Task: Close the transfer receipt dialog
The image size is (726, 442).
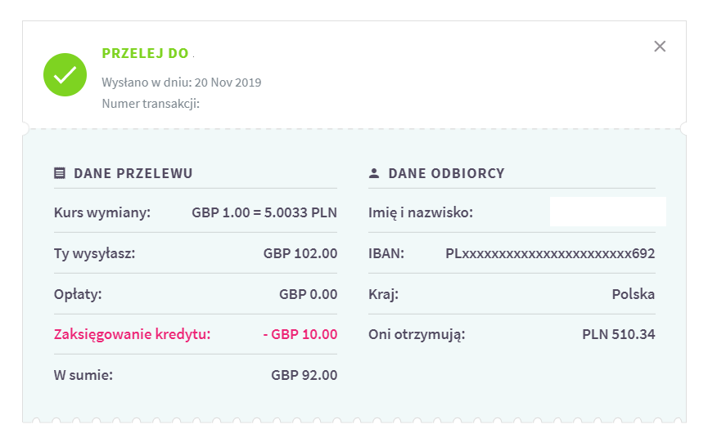Action: (x=660, y=47)
